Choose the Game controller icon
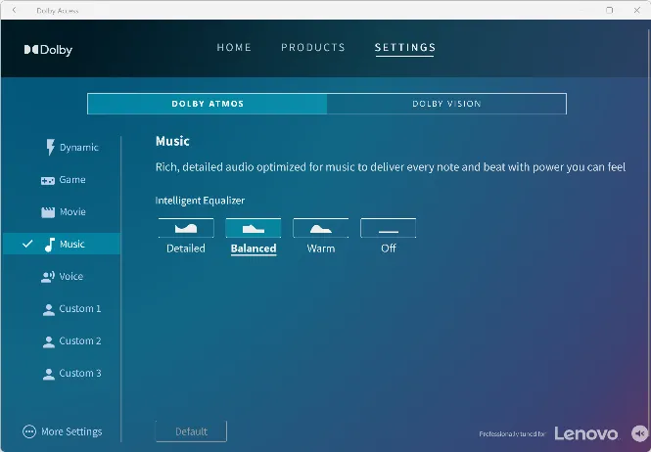Screen dimensions: 651x452 [48, 180]
